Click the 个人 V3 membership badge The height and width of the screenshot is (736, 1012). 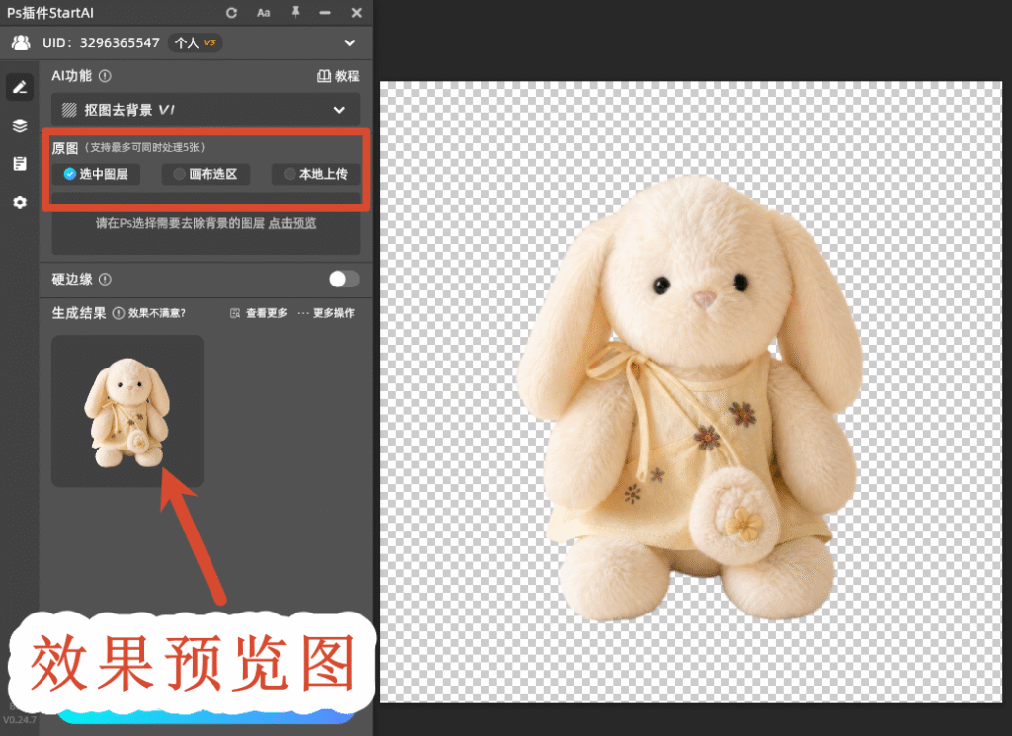pyautogui.click(x=195, y=42)
